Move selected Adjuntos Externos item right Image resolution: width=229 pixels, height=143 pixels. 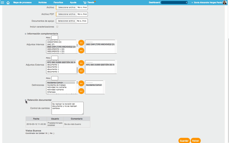(x=81, y=63)
